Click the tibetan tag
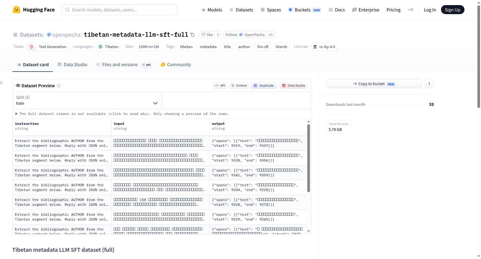The height and width of the screenshot is (259, 481). coord(186,47)
